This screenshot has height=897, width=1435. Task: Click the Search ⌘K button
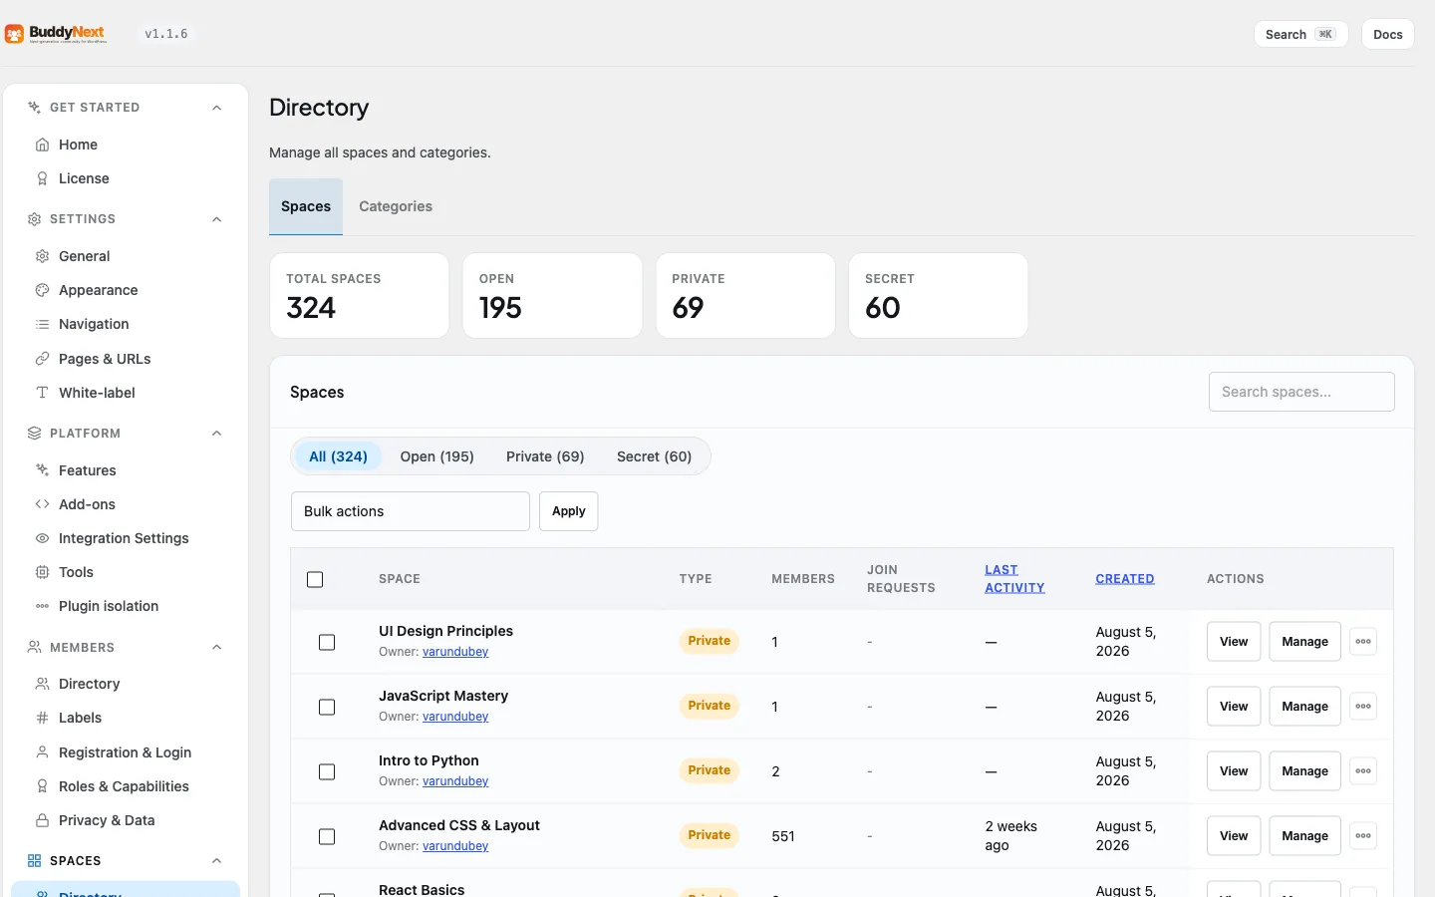click(1300, 34)
